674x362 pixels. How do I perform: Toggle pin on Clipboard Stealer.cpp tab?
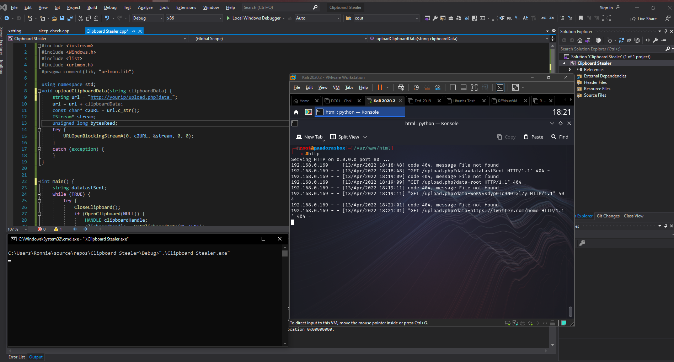(x=134, y=31)
